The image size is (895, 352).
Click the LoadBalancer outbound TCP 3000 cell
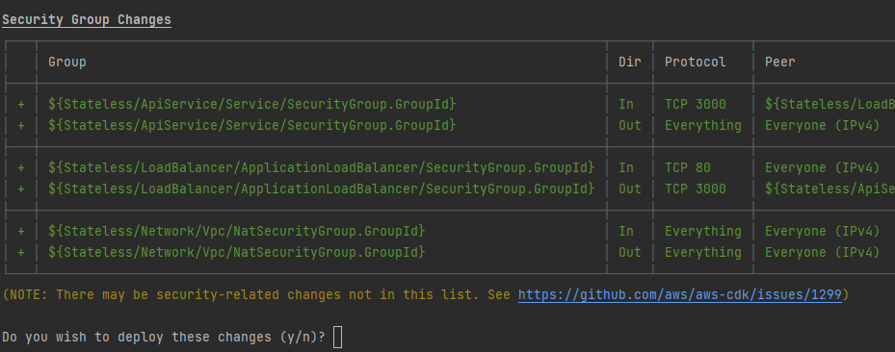tap(696, 189)
